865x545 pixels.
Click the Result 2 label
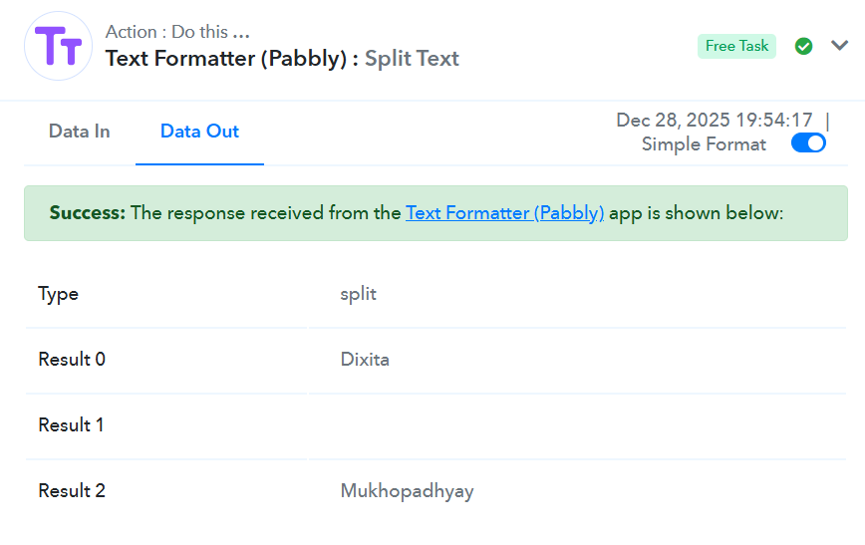click(72, 491)
